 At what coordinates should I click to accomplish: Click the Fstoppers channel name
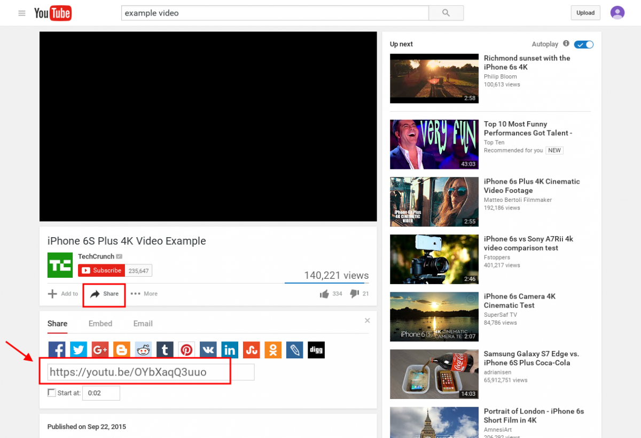[x=497, y=257]
